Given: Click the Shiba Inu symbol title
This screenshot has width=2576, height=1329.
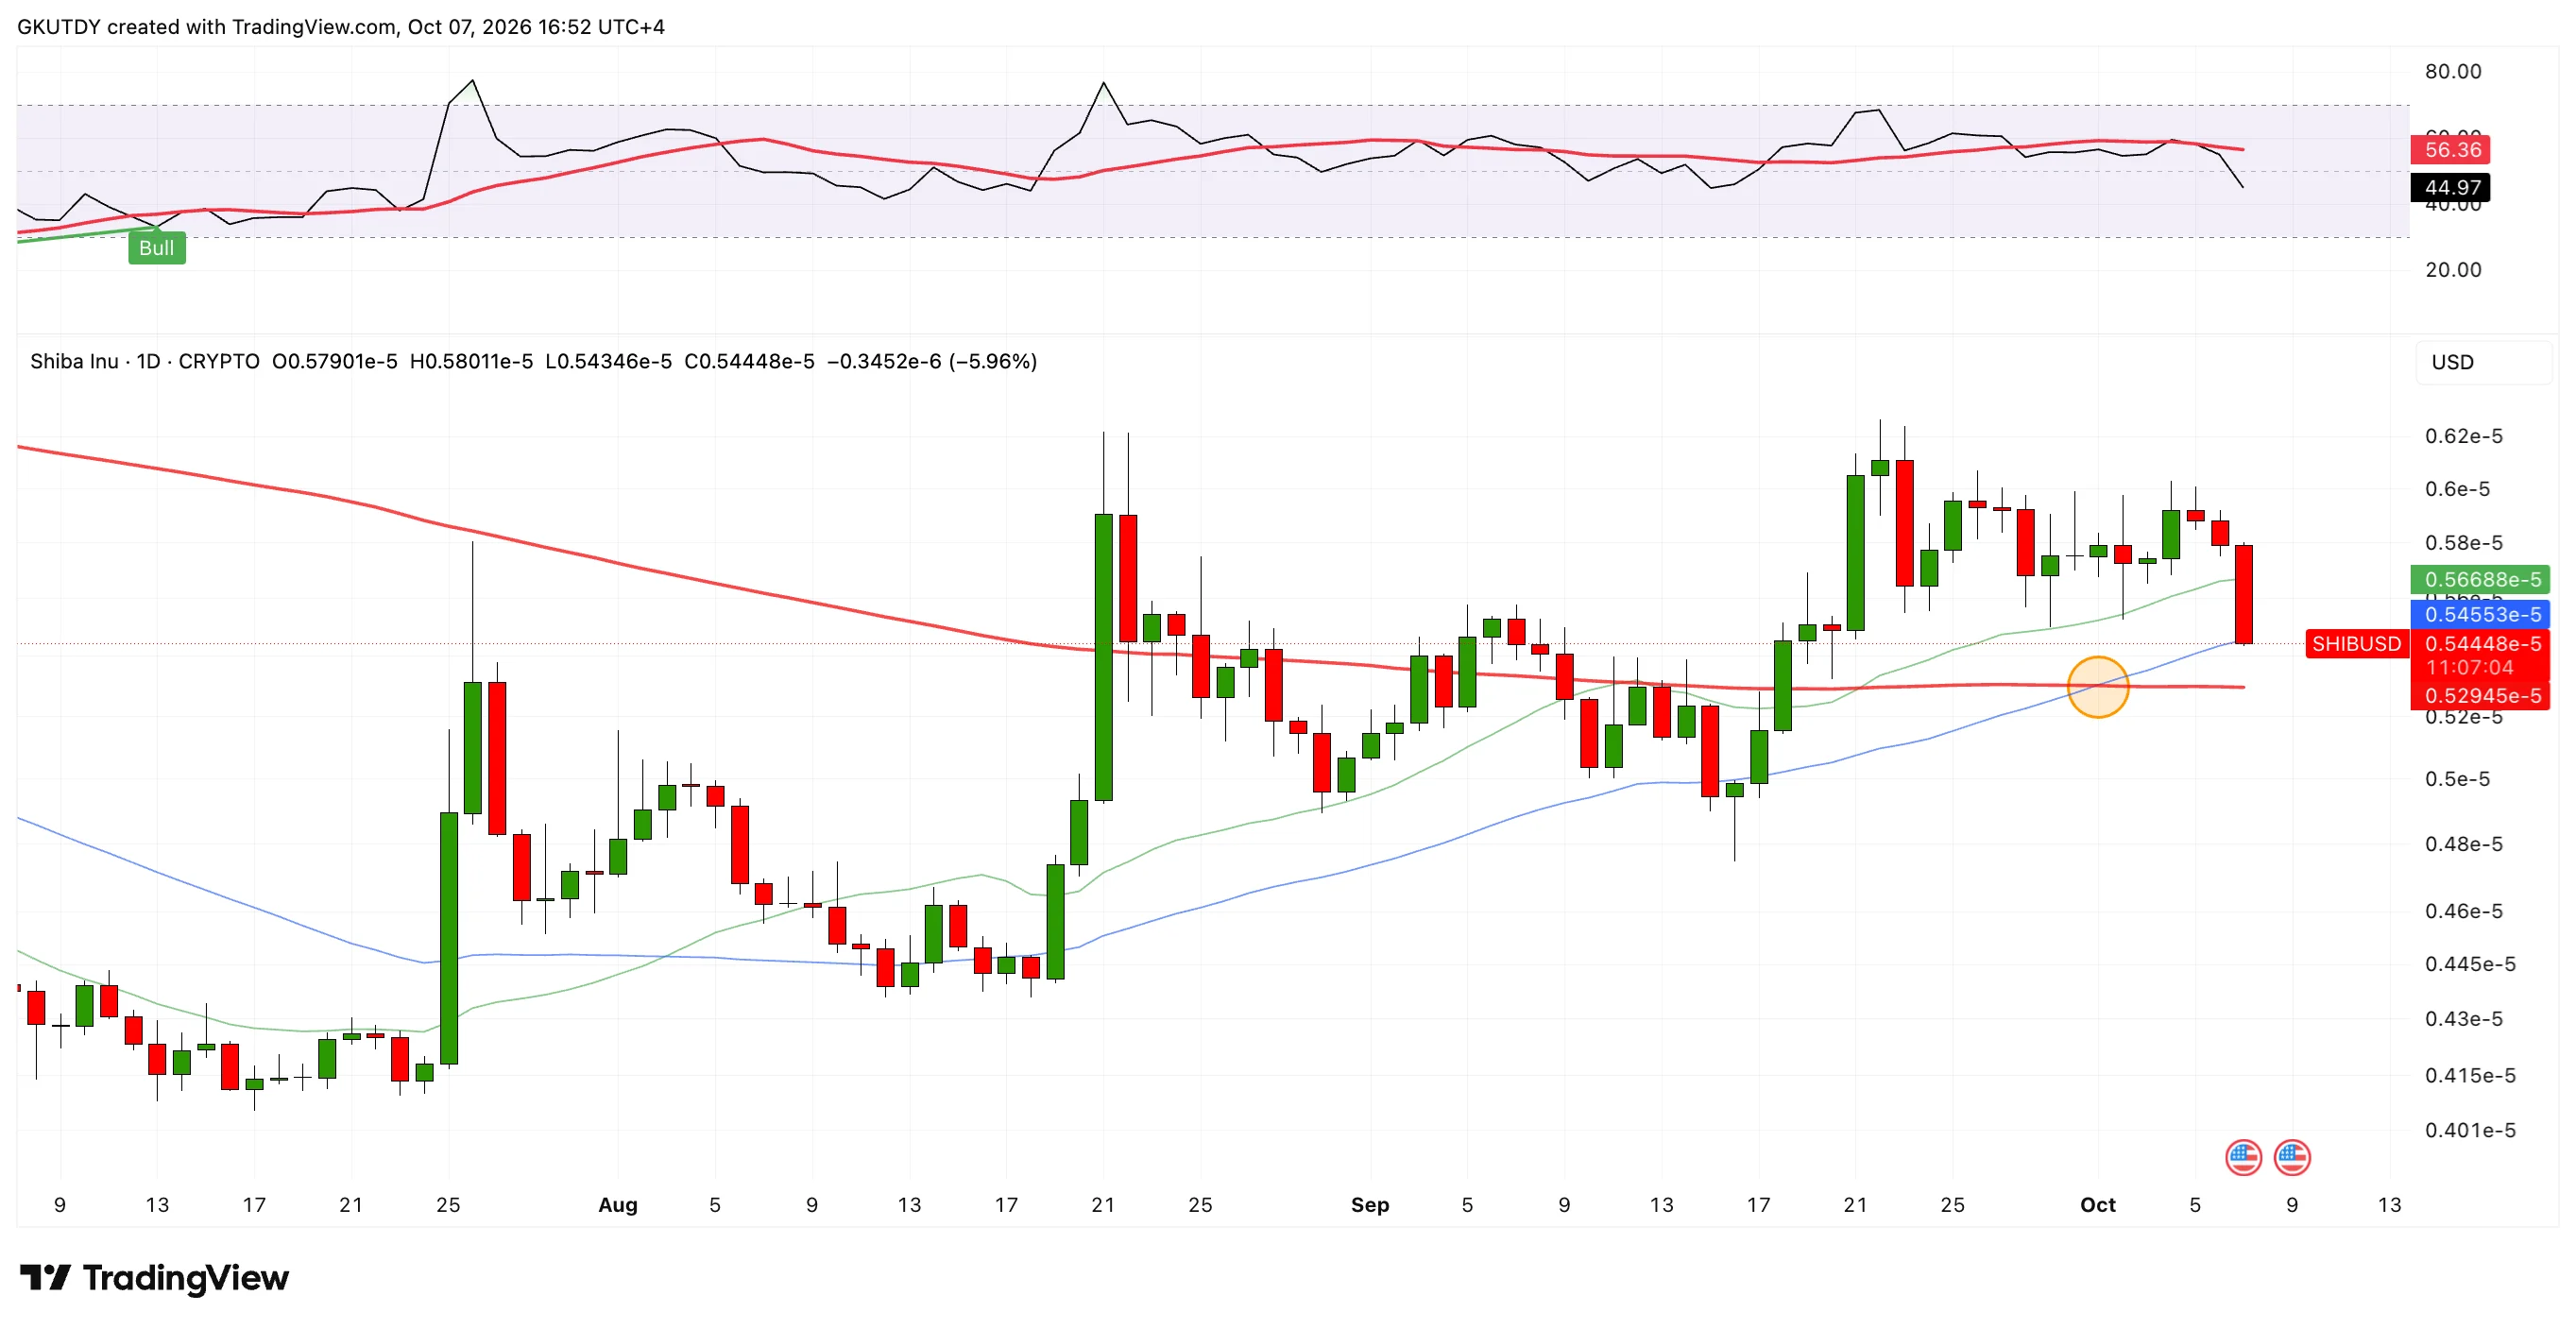Looking at the screenshot, I should (74, 361).
